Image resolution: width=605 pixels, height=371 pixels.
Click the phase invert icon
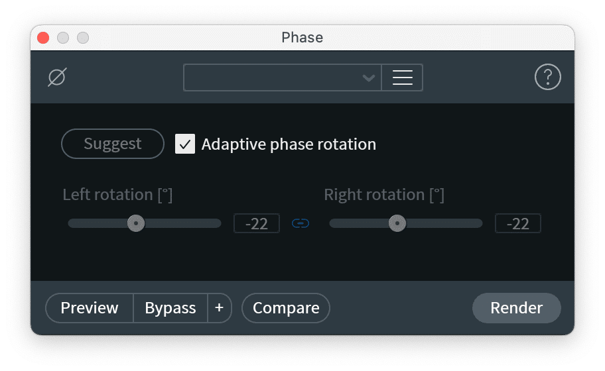pyautogui.click(x=58, y=78)
